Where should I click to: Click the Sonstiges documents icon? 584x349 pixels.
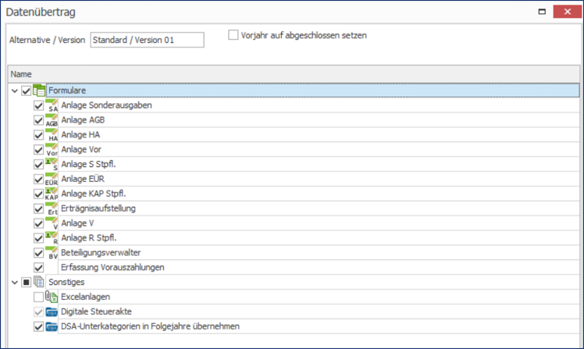point(39,282)
